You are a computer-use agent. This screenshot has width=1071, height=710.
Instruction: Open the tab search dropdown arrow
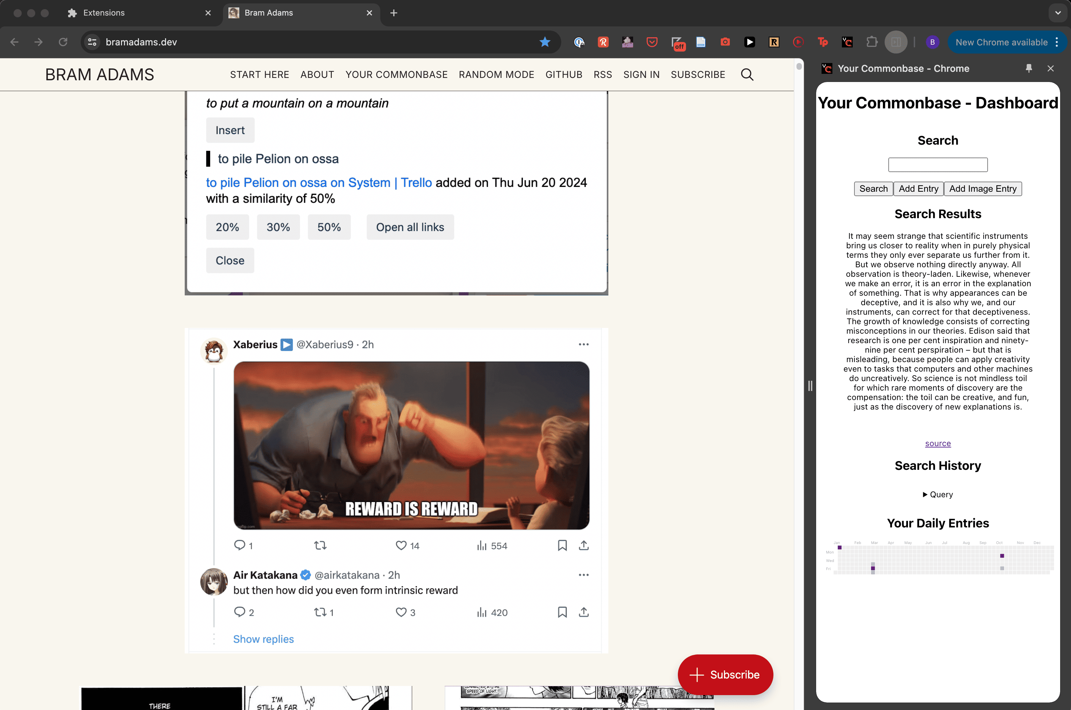[1057, 13]
